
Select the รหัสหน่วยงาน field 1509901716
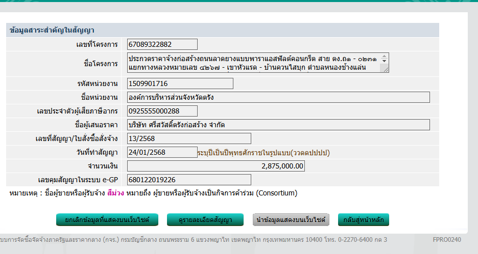tap(180, 83)
